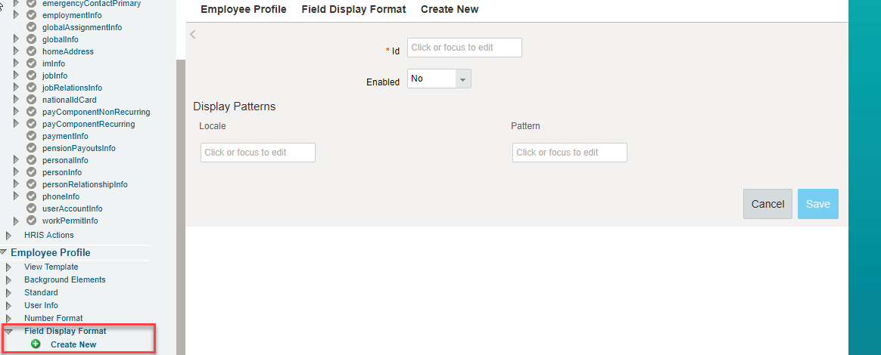The width and height of the screenshot is (881, 355).
Task: Expand the HRIS Actions tree node
Action: (x=8, y=236)
